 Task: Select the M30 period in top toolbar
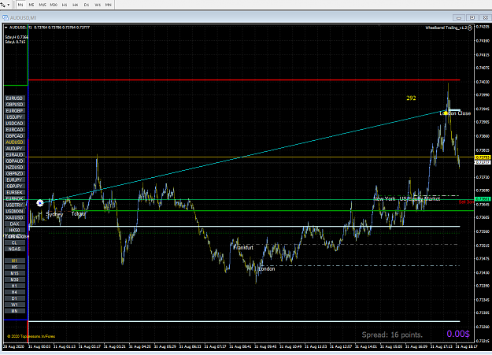tap(54, 5)
